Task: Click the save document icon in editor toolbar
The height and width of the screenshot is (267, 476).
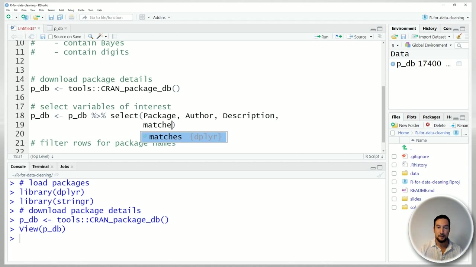Action: 43,37
